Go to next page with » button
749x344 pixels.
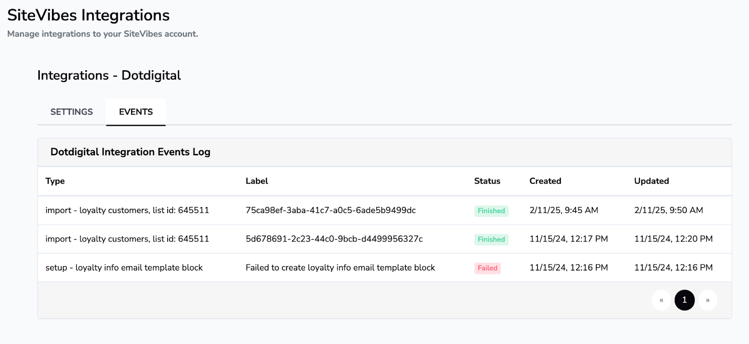pyautogui.click(x=708, y=300)
